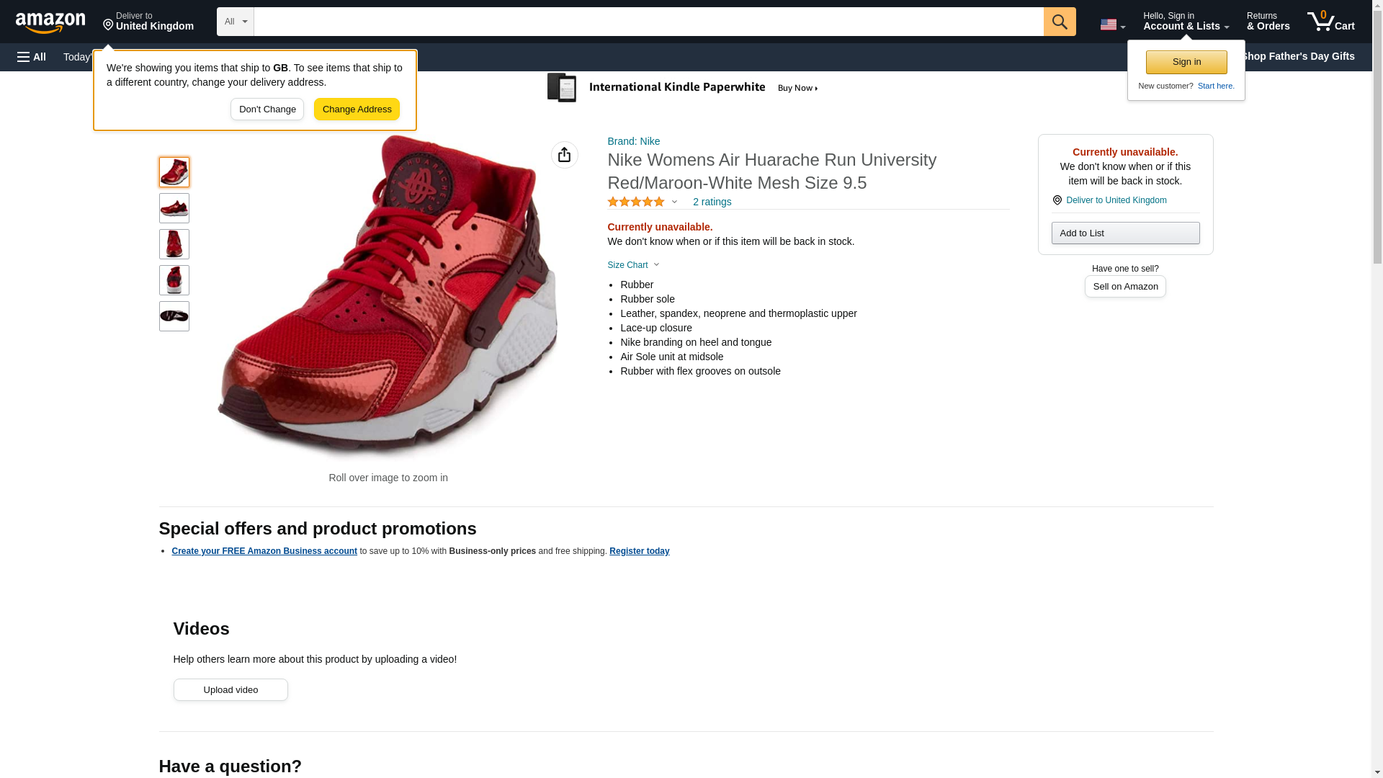Expand Account & Lists menu
This screenshot has width=1383, height=778.
pyautogui.click(x=1185, y=22)
